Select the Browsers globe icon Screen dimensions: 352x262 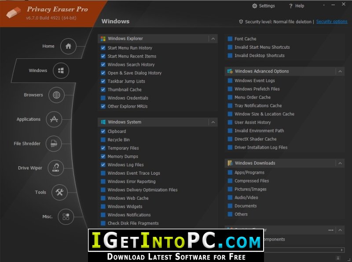pyautogui.click(x=56, y=95)
